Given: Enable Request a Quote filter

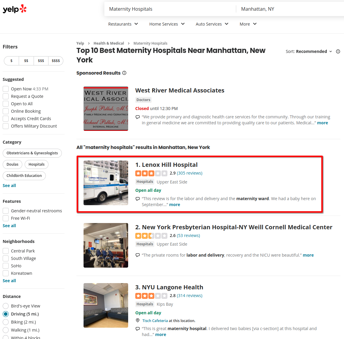Looking at the screenshot, I should point(6,96).
